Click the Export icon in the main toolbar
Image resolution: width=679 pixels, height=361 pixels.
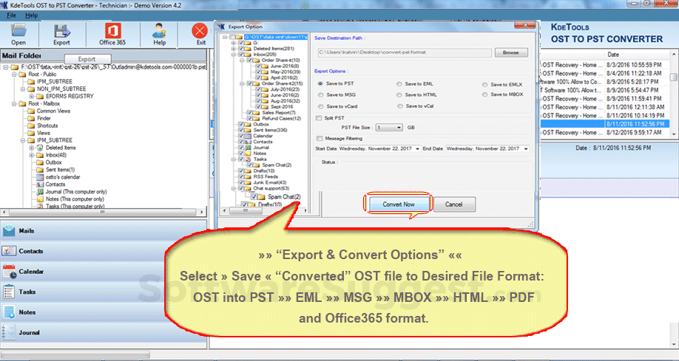pyautogui.click(x=61, y=31)
